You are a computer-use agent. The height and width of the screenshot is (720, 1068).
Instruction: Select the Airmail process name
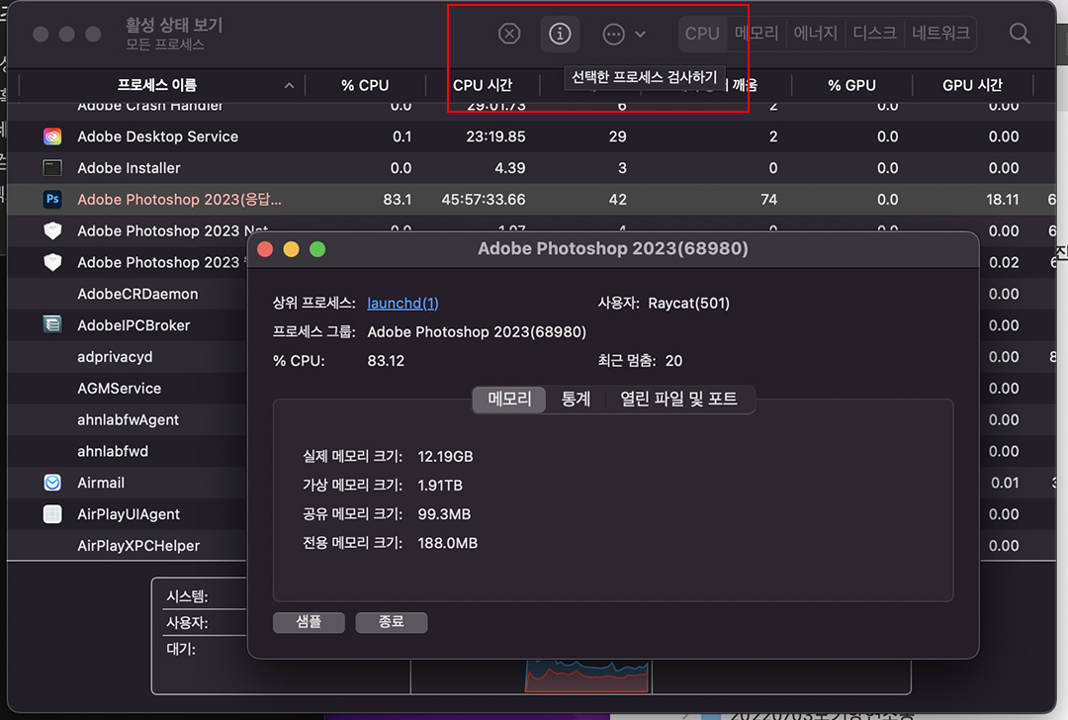click(x=101, y=483)
